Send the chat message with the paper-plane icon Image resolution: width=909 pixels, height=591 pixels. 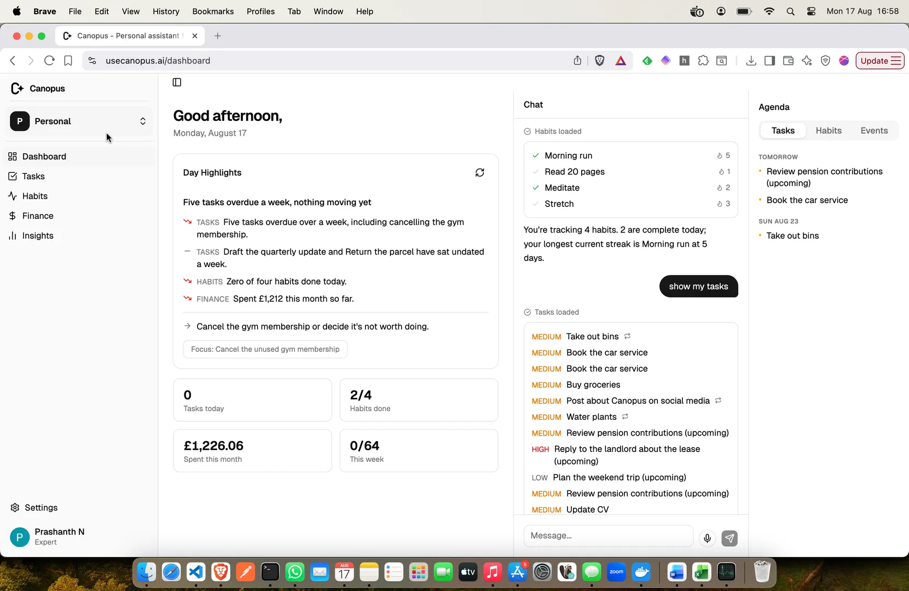(729, 538)
